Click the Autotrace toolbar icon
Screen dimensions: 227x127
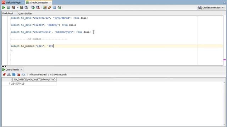pyautogui.click(x=21, y=8)
